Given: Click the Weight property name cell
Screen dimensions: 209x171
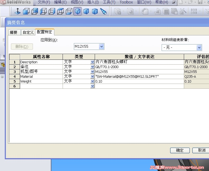Looking at the screenshot, I should (41, 81).
